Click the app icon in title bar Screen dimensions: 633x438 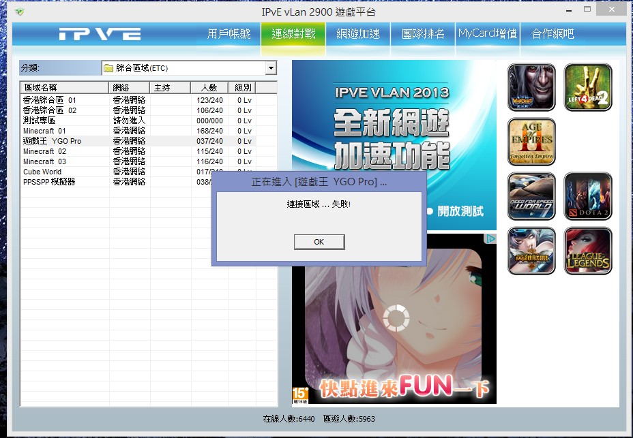tap(19, 12)
